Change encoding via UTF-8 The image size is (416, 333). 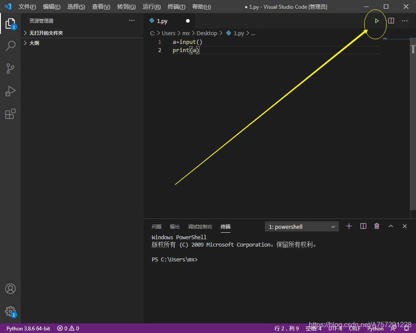(335, 329)
